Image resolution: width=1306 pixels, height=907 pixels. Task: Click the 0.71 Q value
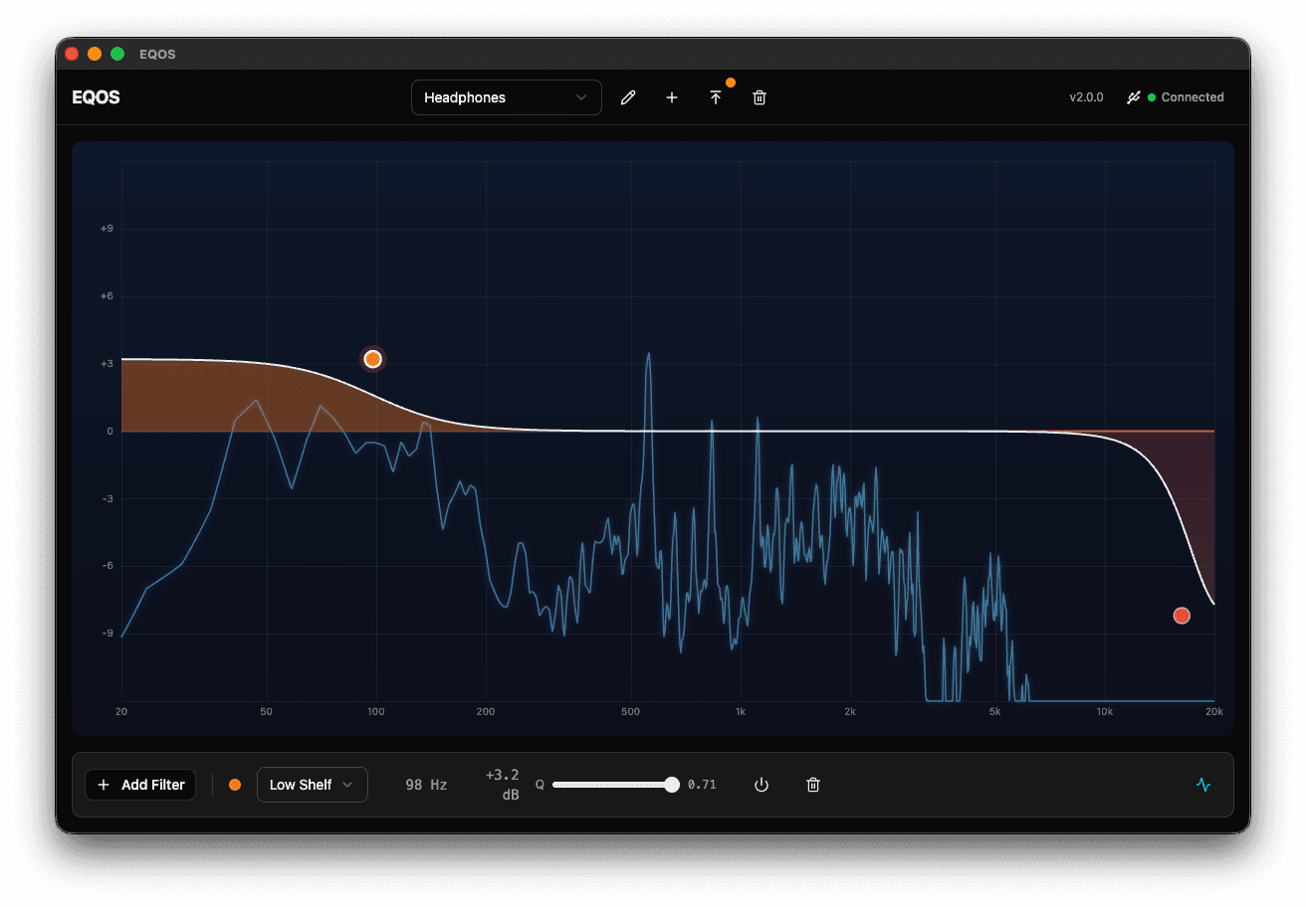pyautogui.click(x=702, y=785)
